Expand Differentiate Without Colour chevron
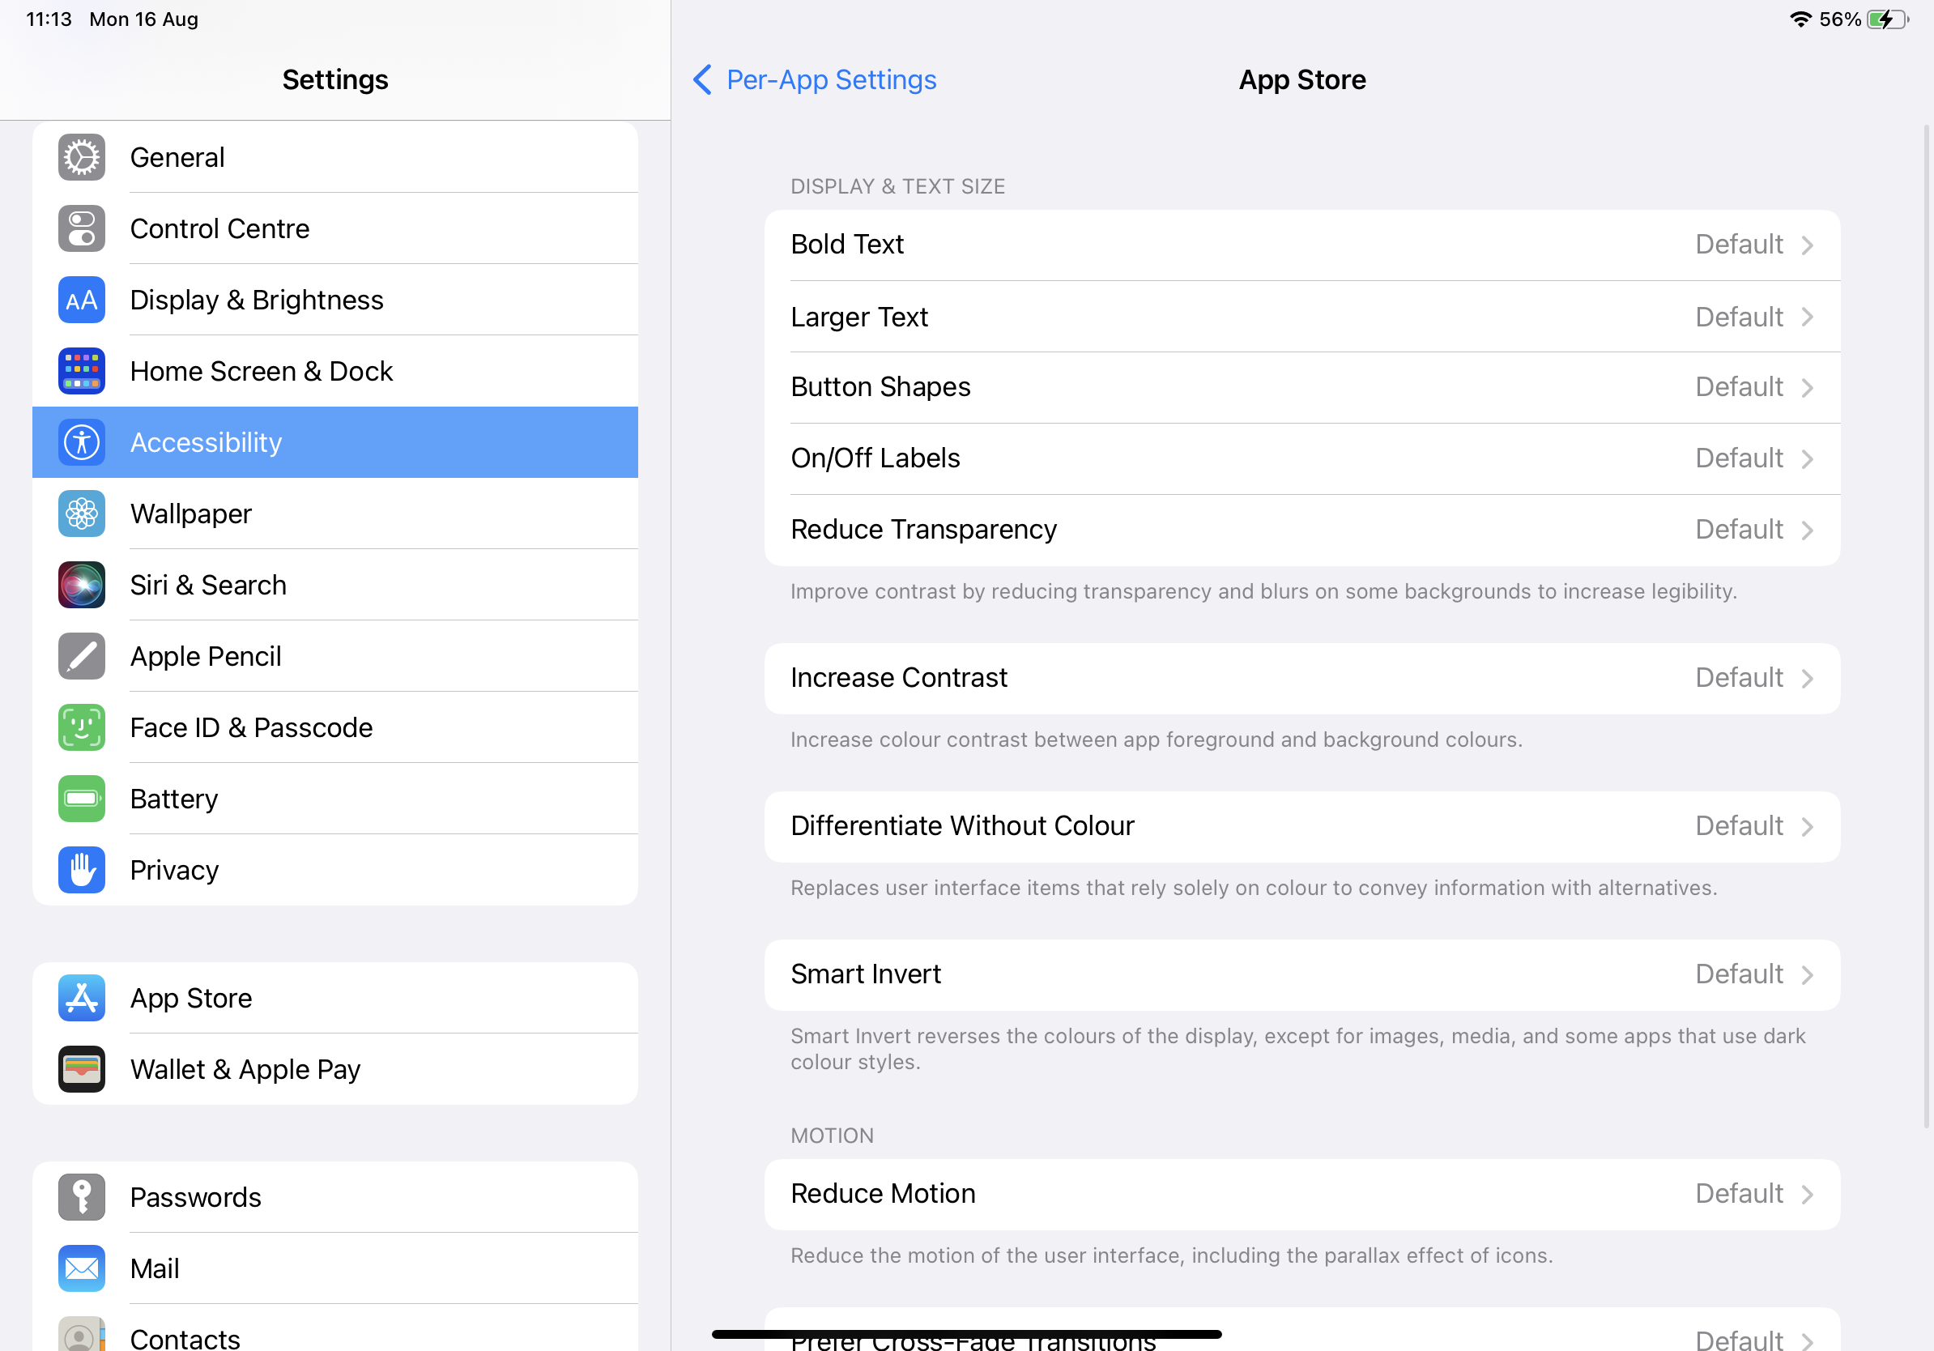This screenshot has width=1934, height=1351. (1808, 827)
